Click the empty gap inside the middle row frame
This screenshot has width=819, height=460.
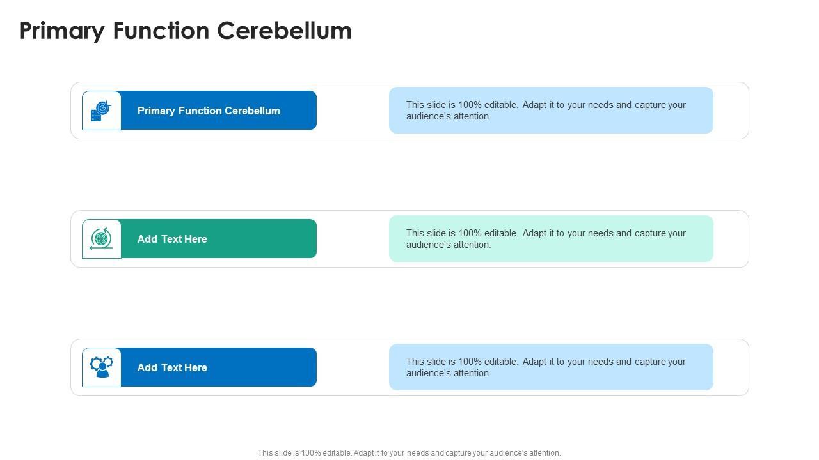click(x=353, y=239)
